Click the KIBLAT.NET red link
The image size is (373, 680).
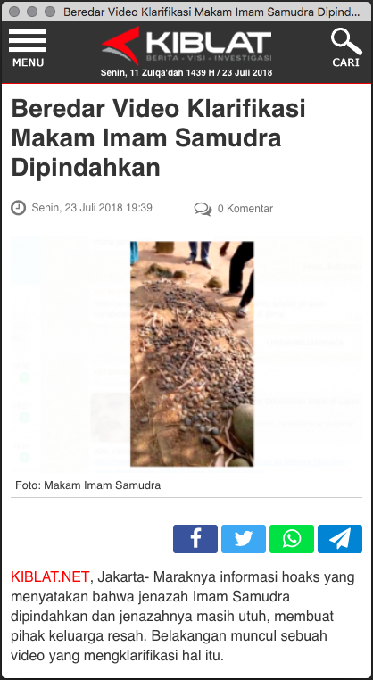[50, 576]
